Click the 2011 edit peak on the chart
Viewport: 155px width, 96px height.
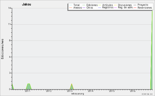click(x=29, y=86)
